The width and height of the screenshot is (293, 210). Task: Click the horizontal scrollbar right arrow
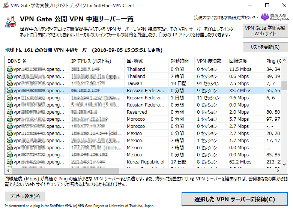tap(278, 171)
